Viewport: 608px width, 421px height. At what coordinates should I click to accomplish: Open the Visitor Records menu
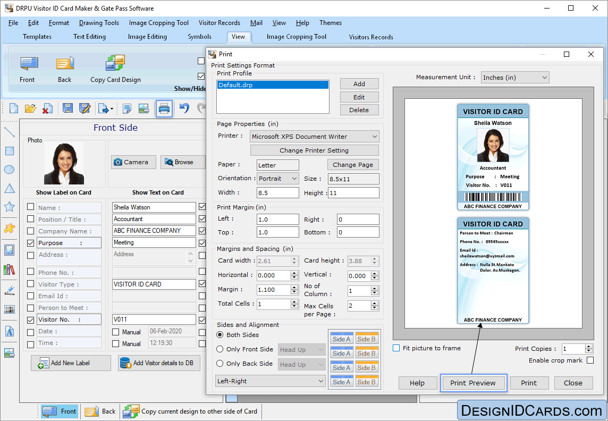coord(219,23)
